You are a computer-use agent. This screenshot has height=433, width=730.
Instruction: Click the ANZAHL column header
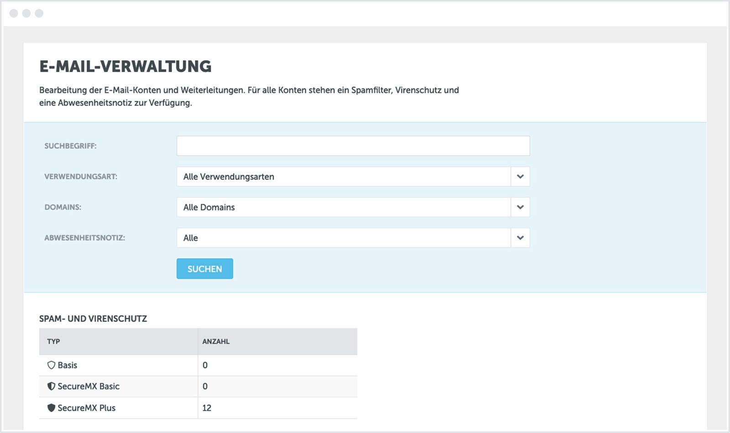click(216, 341)
